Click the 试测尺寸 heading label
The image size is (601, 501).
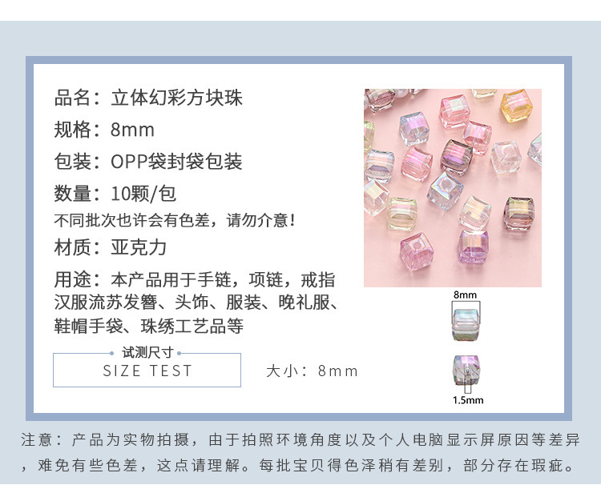pos(147,352)
